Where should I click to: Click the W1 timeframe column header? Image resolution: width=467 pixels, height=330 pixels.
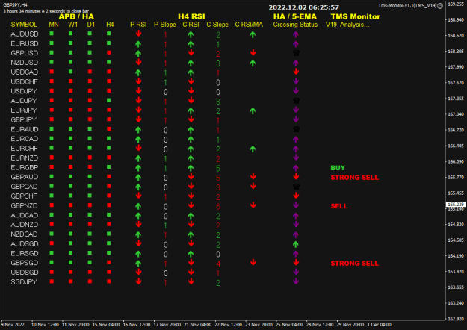tap(72, 25)
